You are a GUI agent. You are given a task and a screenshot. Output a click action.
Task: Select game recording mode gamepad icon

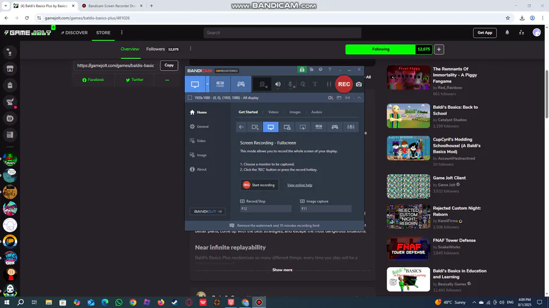[x=241, y=84]
